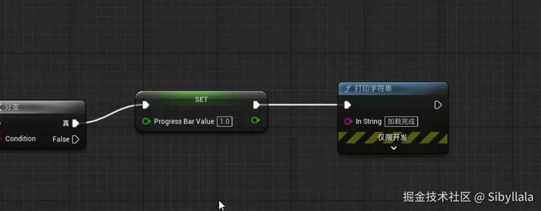Image resolution: width=541 pixels, height=211 pixels.
Task: Click the SET node's output execution pin
Action: pyautogui.click(x=256, y=105)
